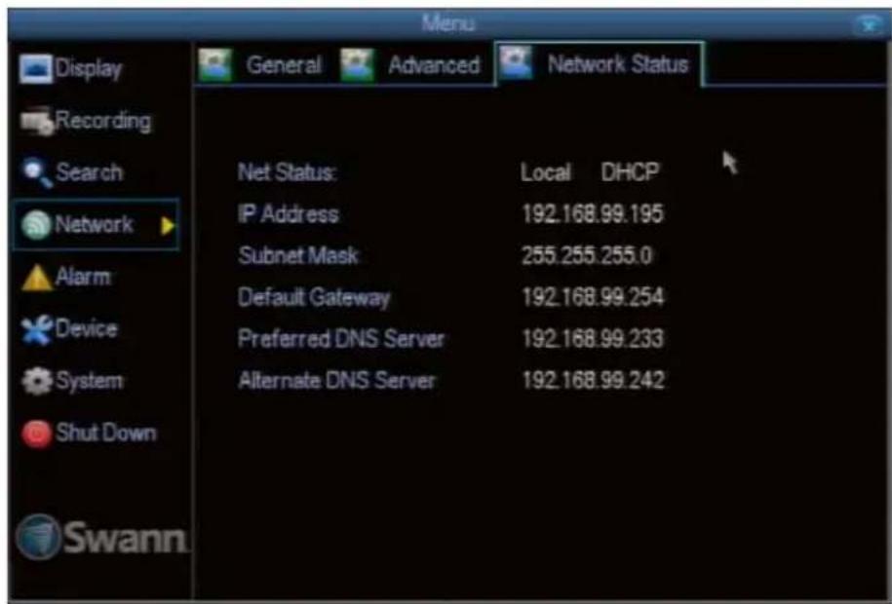Screen dimensions: 892x604
Task: Click preferred DNS value 192.168.99.233
Action: (592, 339)
